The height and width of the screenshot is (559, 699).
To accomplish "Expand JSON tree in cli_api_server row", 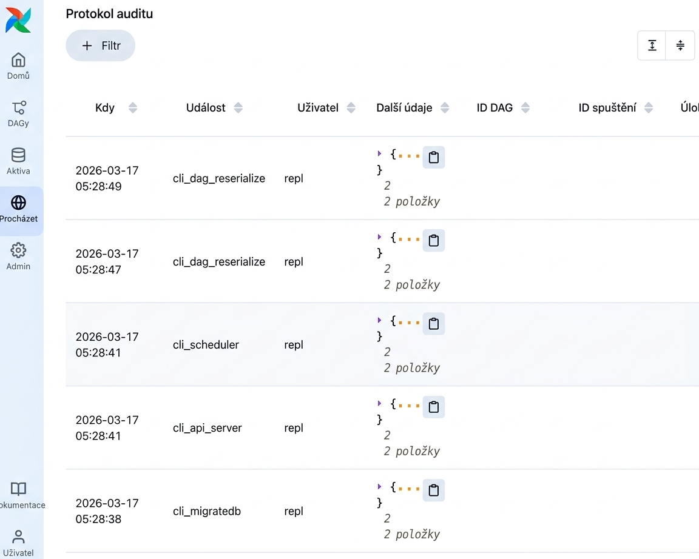I will point(379,403).
